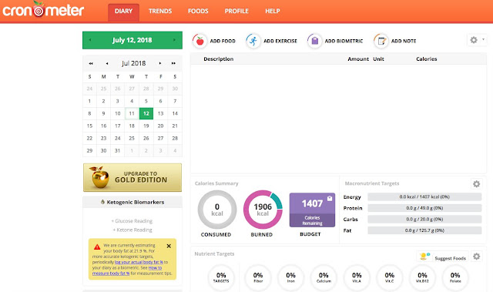The width and height of the screenshot is (493, 292).
Task: Click the golden apple upgrade icon
Action: pos(99,177)
